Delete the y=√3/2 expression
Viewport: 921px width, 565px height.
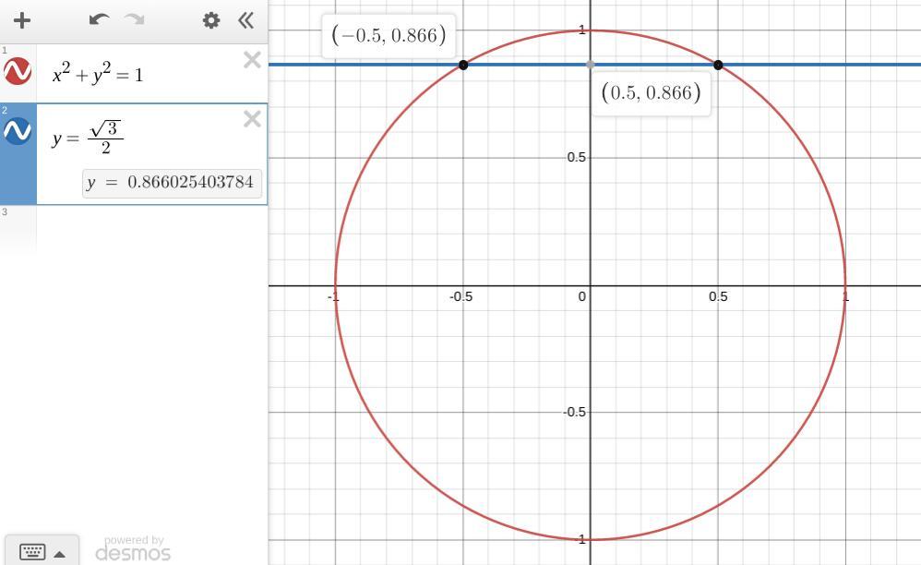[252, 119]
